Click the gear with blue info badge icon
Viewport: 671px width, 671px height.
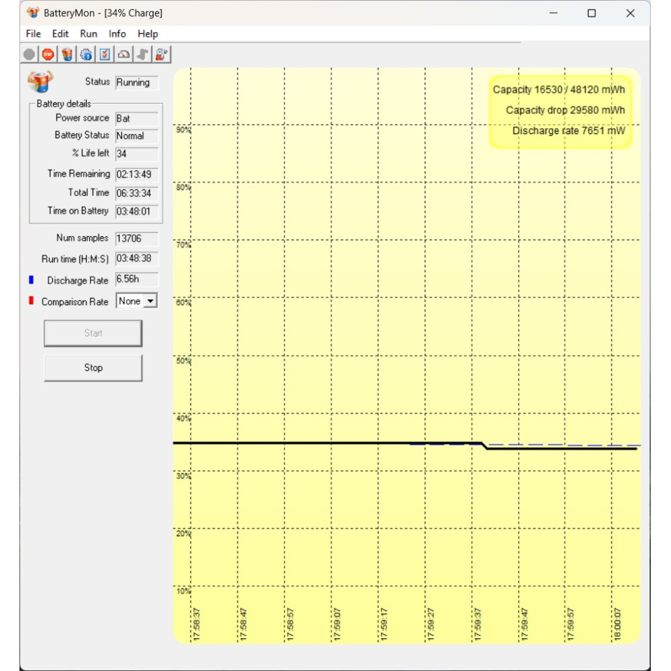pos(86,54)
